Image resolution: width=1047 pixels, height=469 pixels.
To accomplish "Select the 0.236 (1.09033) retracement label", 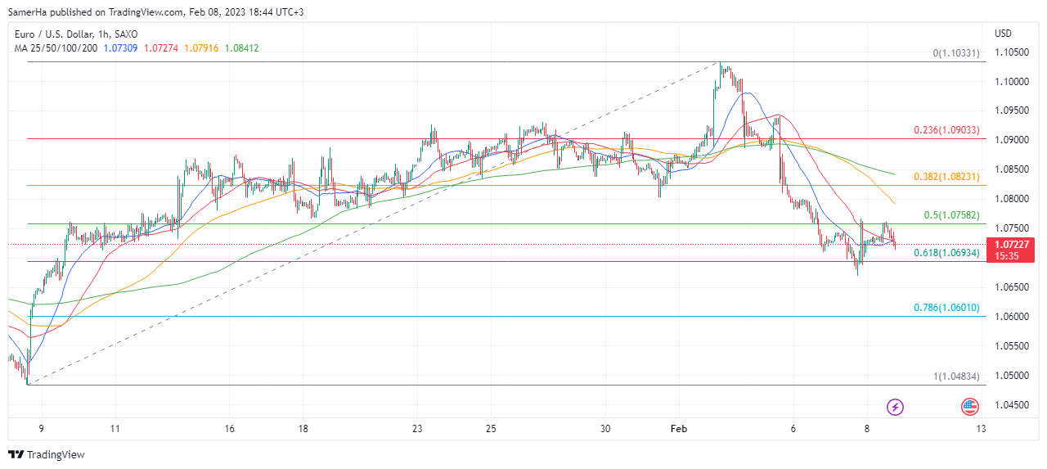I will [946, 130].
